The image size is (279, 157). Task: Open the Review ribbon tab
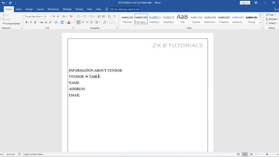(x=79, y=9)
